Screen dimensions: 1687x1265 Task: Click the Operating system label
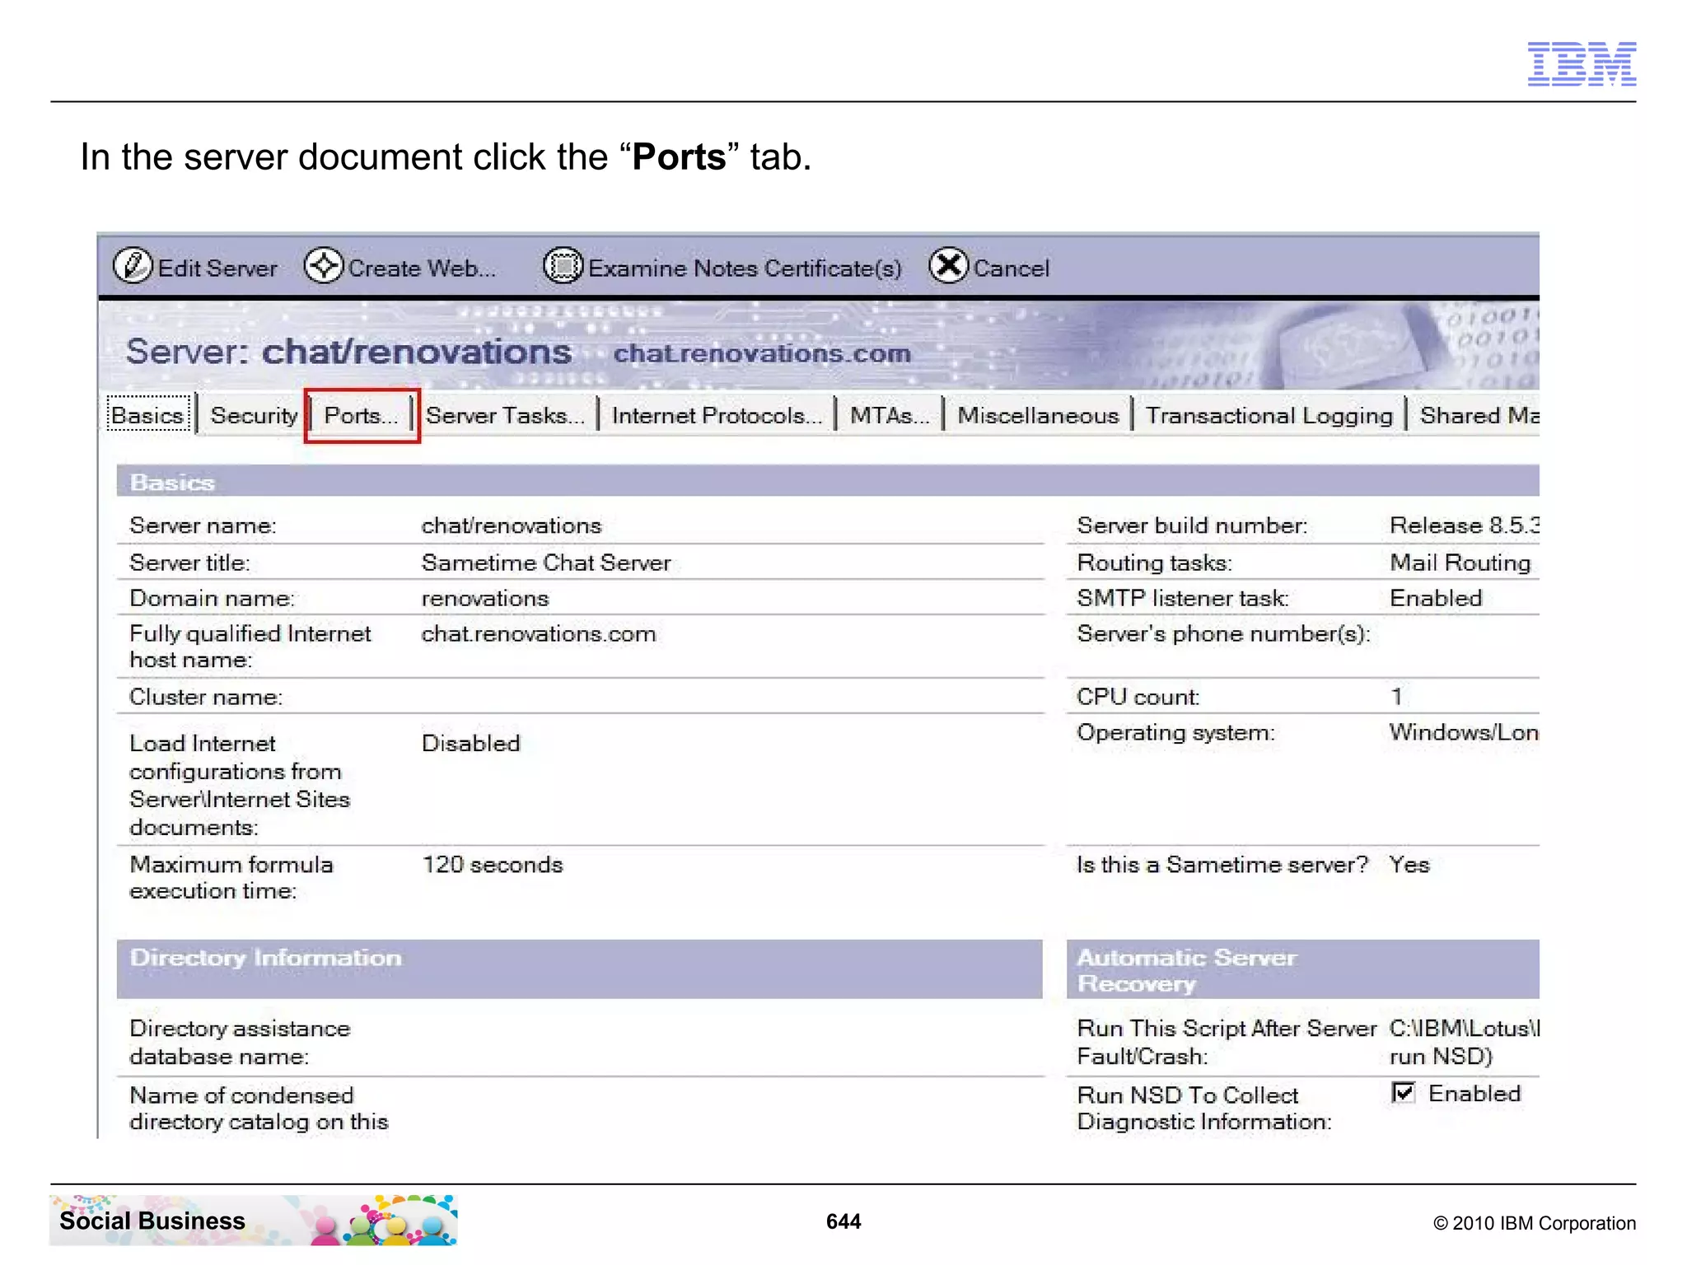[x=1175, y=733]
